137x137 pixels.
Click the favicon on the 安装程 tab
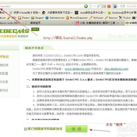pos(127,23)
